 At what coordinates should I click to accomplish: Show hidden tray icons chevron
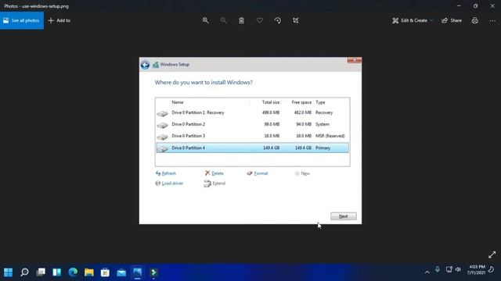pyautogui.click(x=427, y=272)
